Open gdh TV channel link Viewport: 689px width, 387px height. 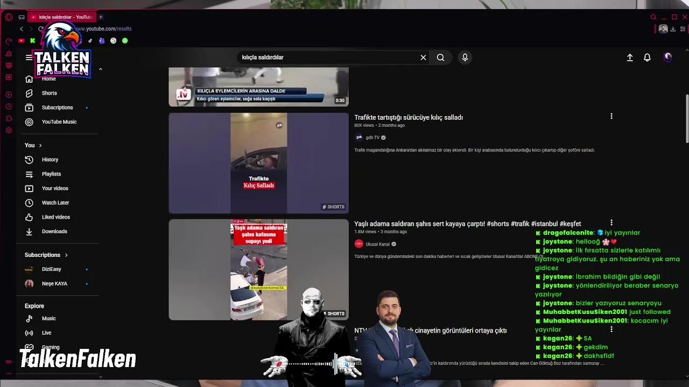[x=372, y=138]
